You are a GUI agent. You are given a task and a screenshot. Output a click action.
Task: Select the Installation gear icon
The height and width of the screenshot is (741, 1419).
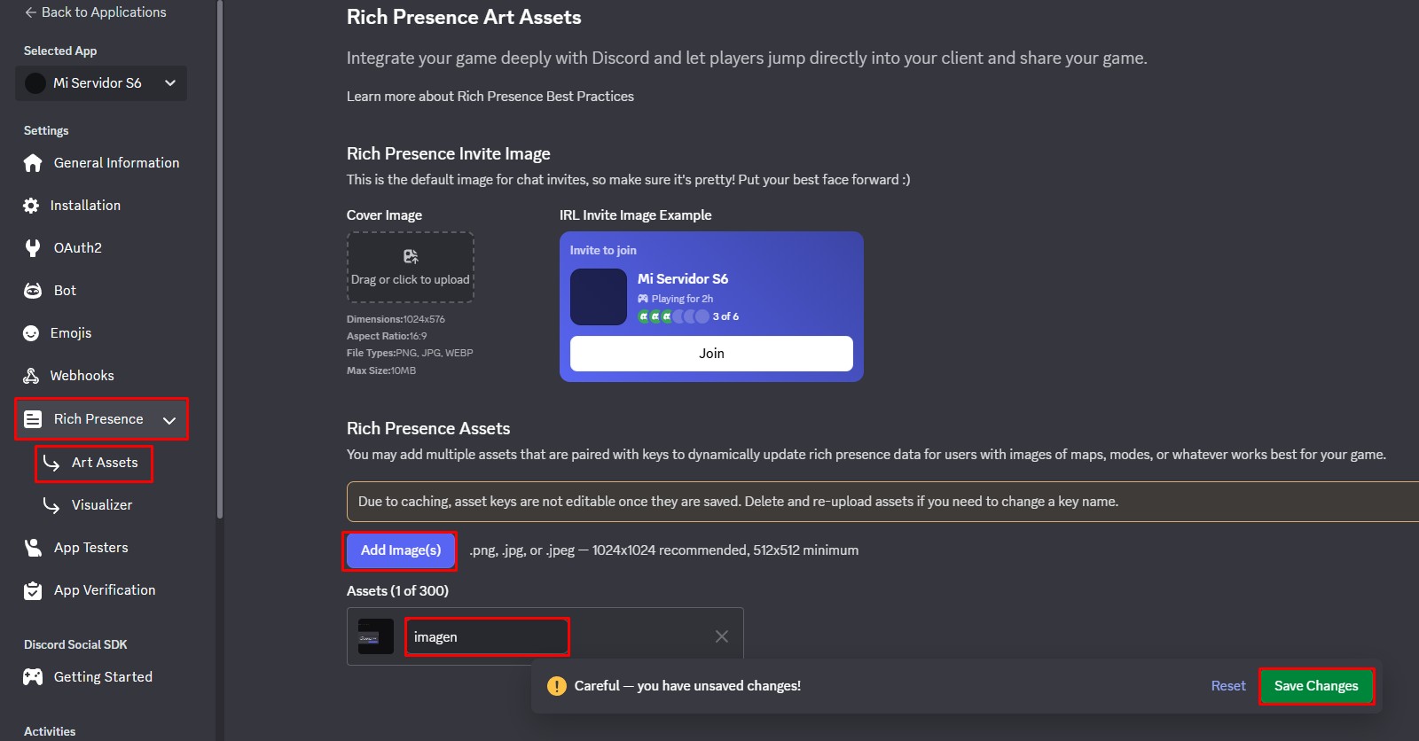click(x=30, y=205)
